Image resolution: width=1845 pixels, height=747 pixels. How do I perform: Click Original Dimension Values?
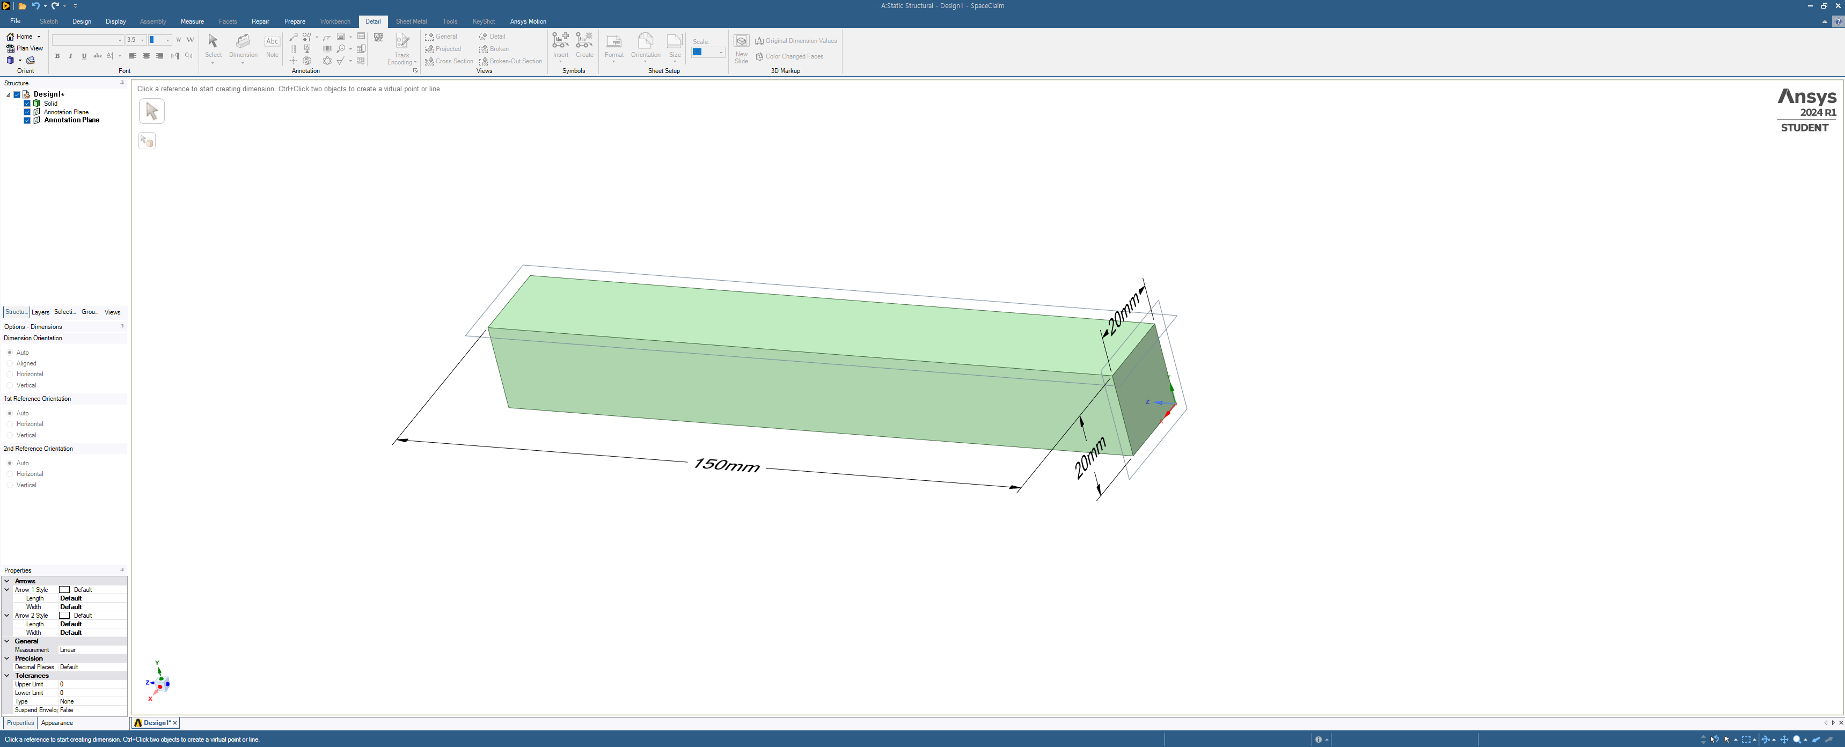(796, 41)
